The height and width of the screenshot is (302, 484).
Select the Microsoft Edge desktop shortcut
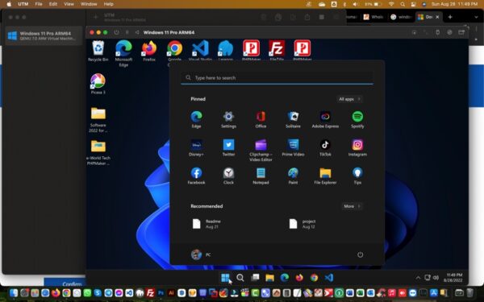coord(123,53)
